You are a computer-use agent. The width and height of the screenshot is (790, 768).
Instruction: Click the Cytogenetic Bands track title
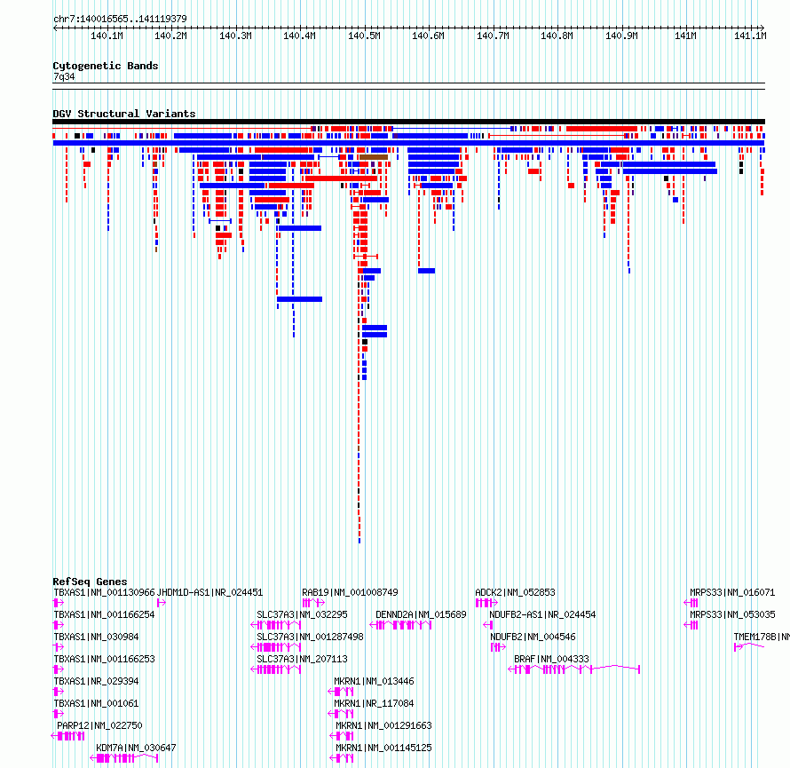pos(106,66)
